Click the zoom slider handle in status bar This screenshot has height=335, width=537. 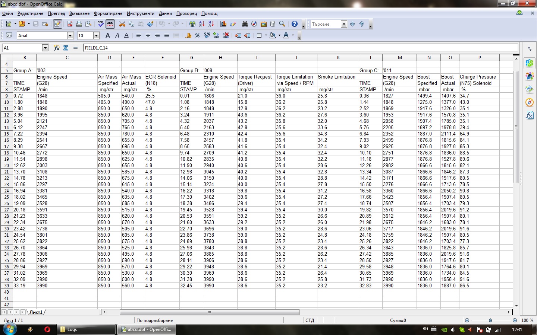[490, 320]
